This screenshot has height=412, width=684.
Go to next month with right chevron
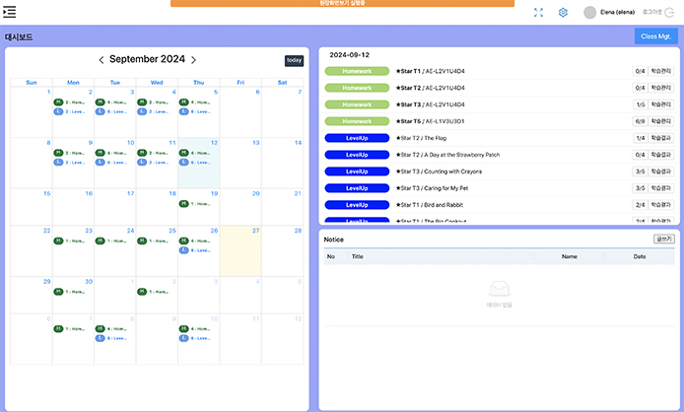(193, 60)
